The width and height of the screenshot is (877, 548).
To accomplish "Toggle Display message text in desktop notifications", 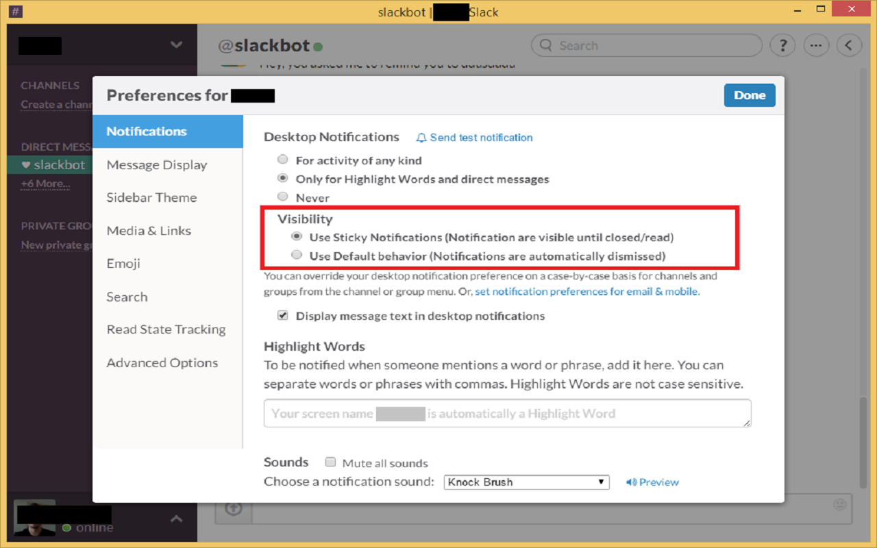I will [282, 316].
